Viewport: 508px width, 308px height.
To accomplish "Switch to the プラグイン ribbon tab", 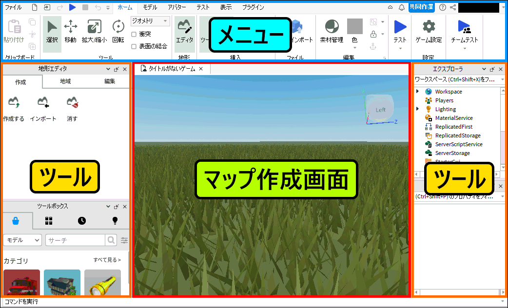I will pos(253,7).
